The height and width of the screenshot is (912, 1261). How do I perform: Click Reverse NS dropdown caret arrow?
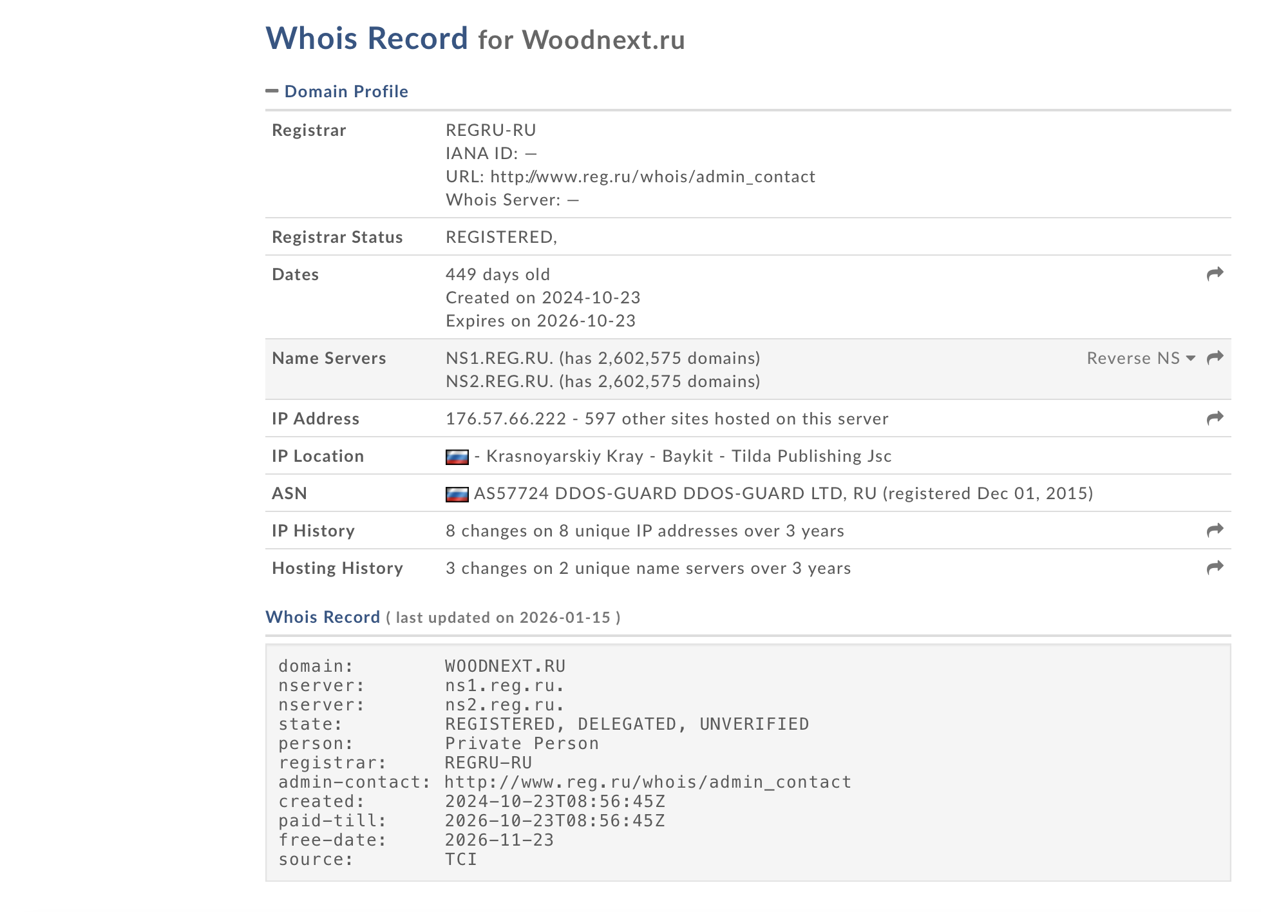click(x=1190, y=358)
